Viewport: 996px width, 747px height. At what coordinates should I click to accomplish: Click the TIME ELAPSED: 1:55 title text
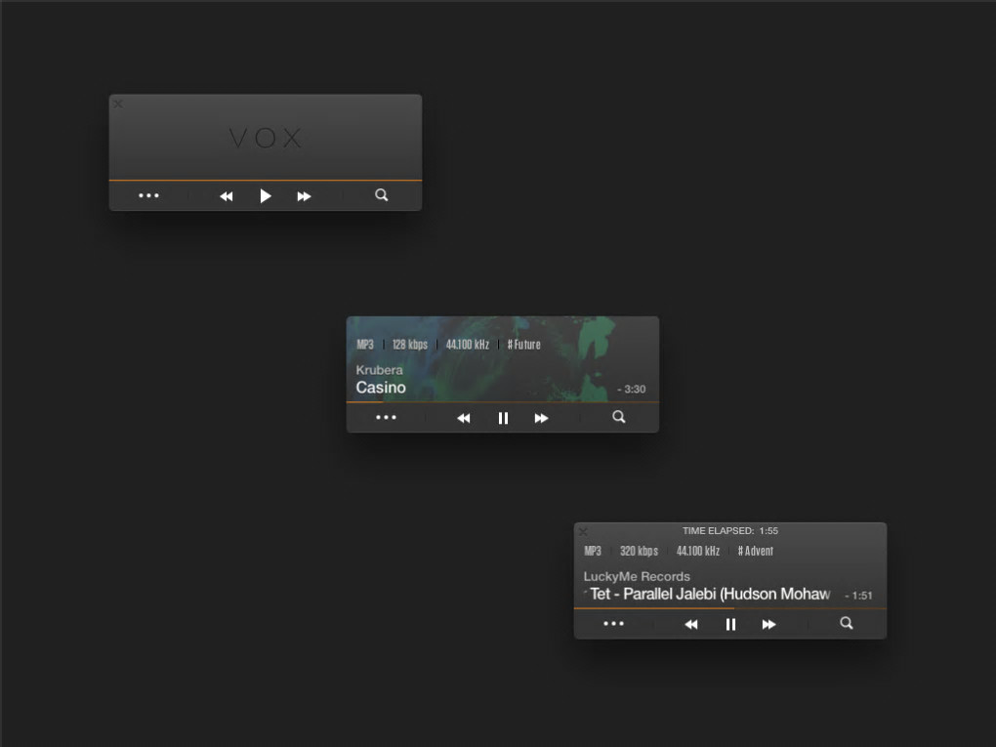pos(730,530)
